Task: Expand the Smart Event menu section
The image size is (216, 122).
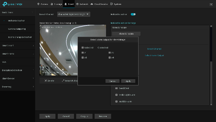Action: [18, 46]
